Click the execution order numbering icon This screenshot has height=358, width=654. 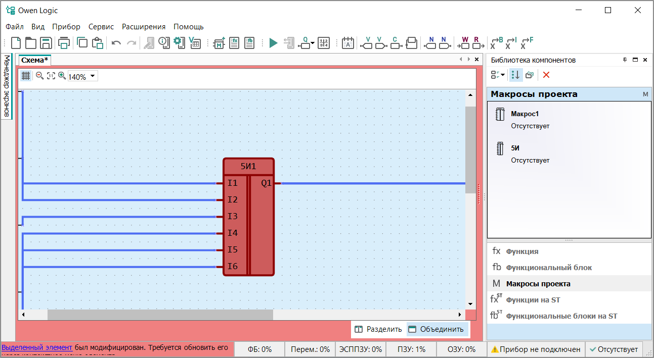click(x=324, y=43)
